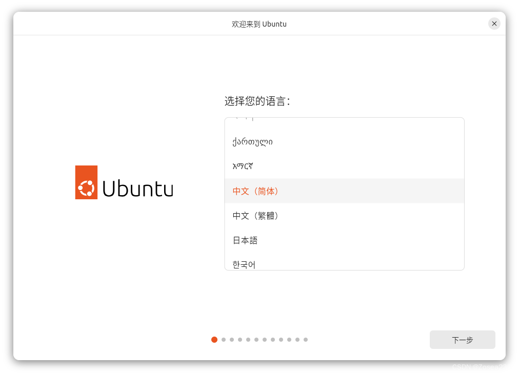
Task: Choose 中文（简体）in the language list
Action: tap(344, 191)
